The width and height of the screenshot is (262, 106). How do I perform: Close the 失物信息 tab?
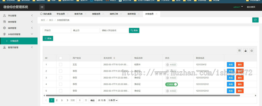156,14
